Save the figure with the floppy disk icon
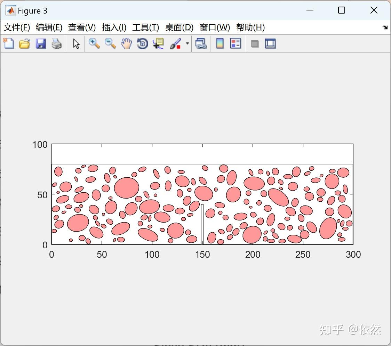The image size is (391, 346). coord(41,43)
